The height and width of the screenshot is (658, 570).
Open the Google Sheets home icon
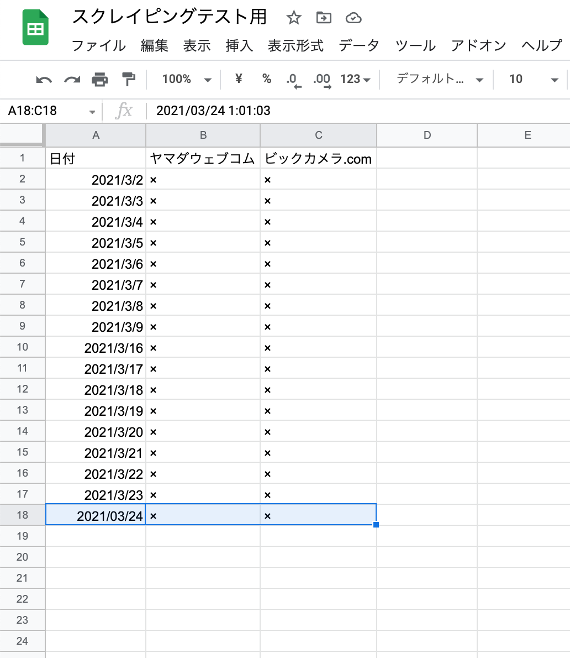click(35, 27)
